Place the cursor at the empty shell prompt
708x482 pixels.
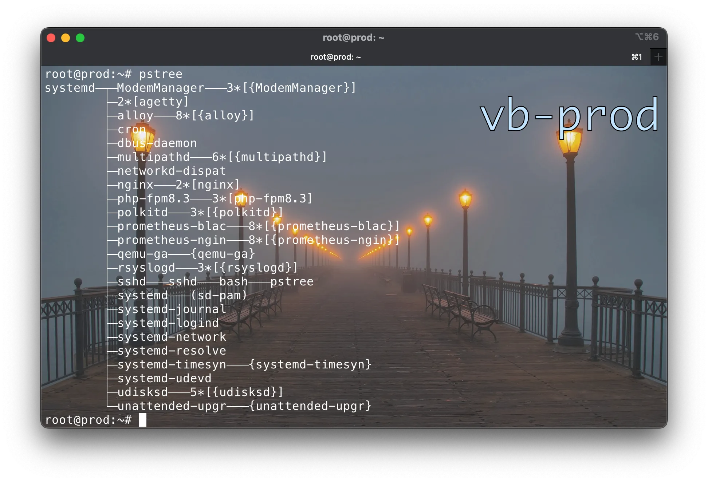(142, 420)
